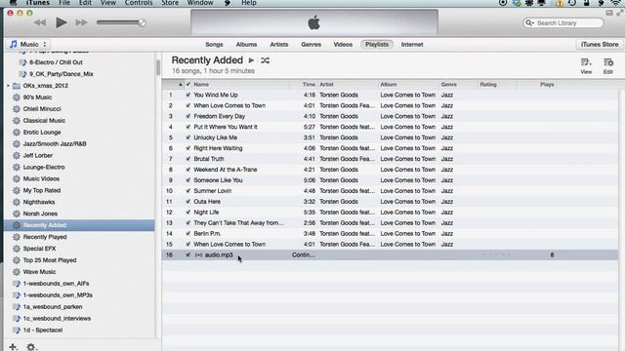Image resolution: width=625 pixels, height=351 pixels.
Task: Uncheck the song Outa Here
Action: click(x=188, y=202)
